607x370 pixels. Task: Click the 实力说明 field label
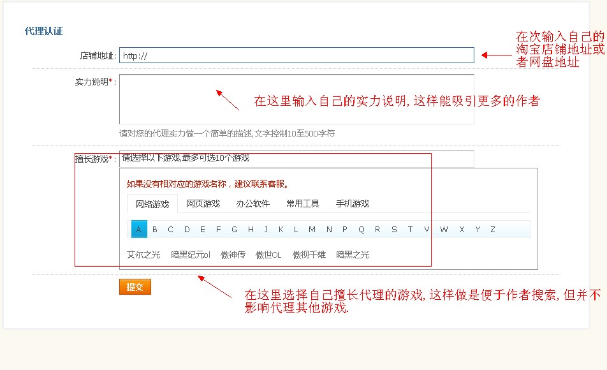pos(95,82)
